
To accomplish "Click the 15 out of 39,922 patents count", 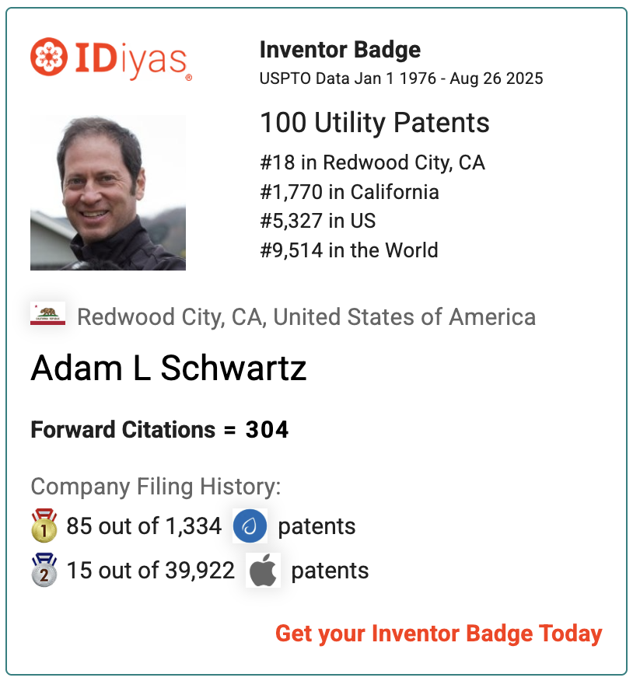I will click(150, 571).
